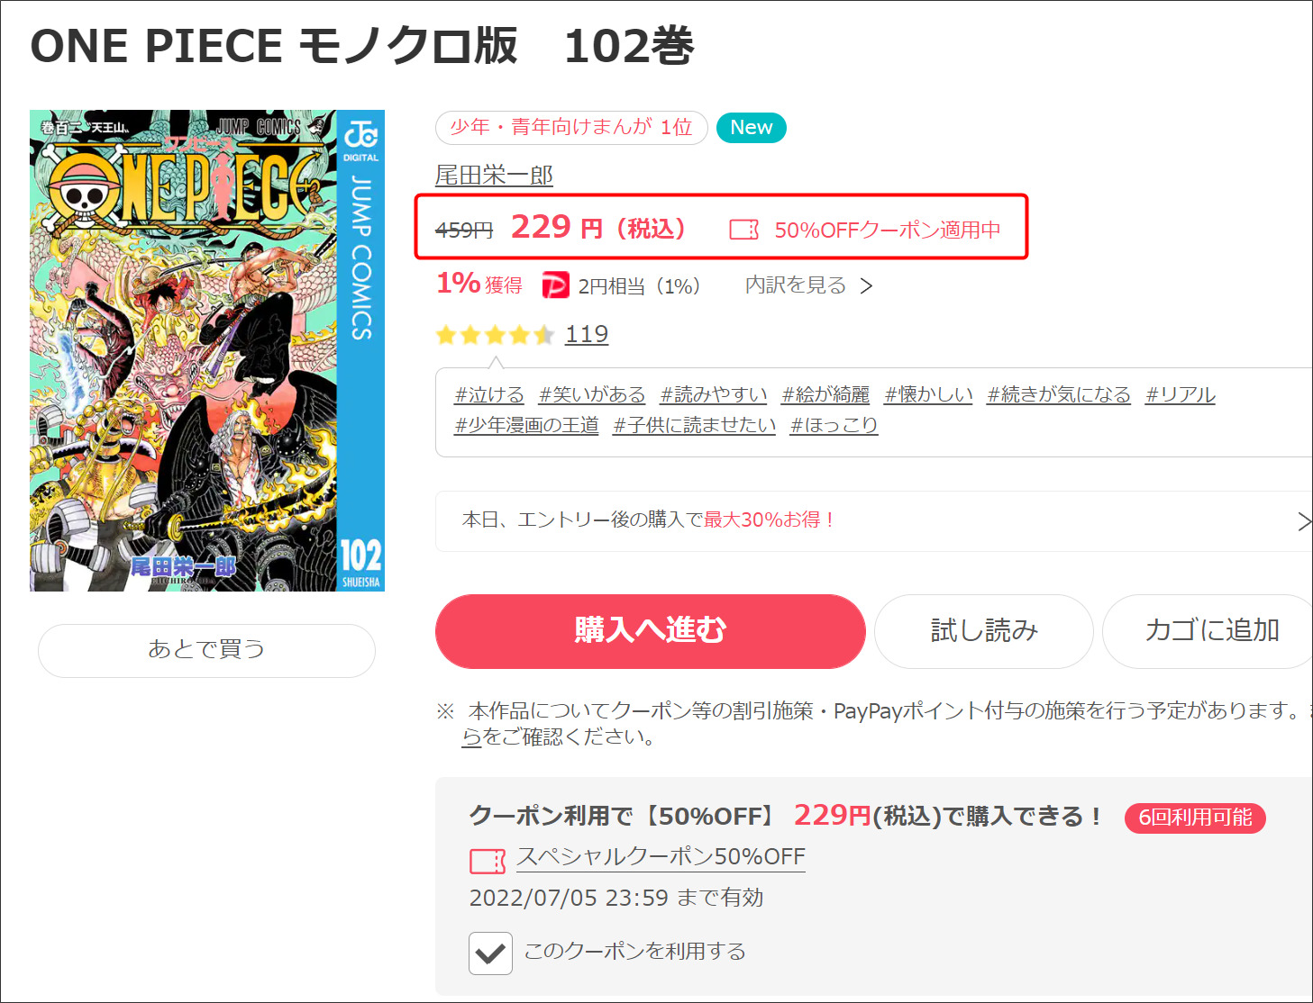Open the 最大30%お得 entry banner arrow

[1302, 520]
